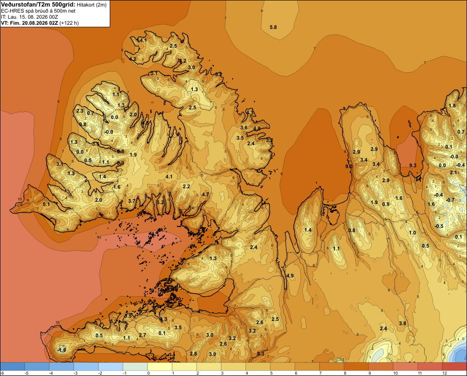Click the red legend swatch above 12
Image resolution: width=467 pixels, height=376 pixels.
[454, 366]
